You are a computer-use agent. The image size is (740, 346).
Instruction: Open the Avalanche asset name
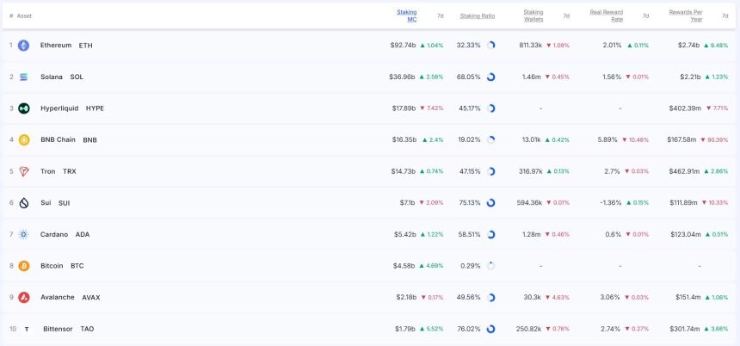57,298
